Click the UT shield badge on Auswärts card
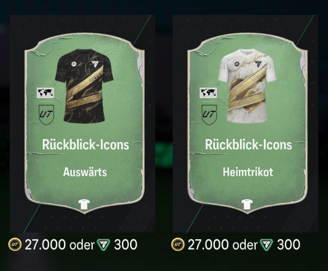Image resolution: width=328 pixels, height=271 pixels. tap(46, 114)
